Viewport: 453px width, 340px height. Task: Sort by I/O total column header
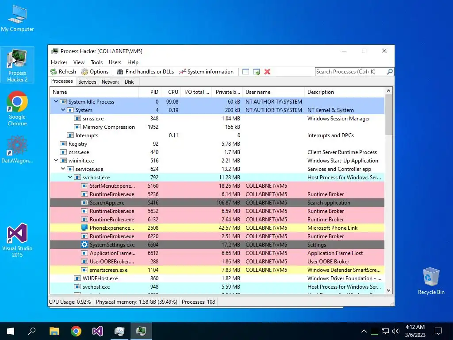(196, 92)
